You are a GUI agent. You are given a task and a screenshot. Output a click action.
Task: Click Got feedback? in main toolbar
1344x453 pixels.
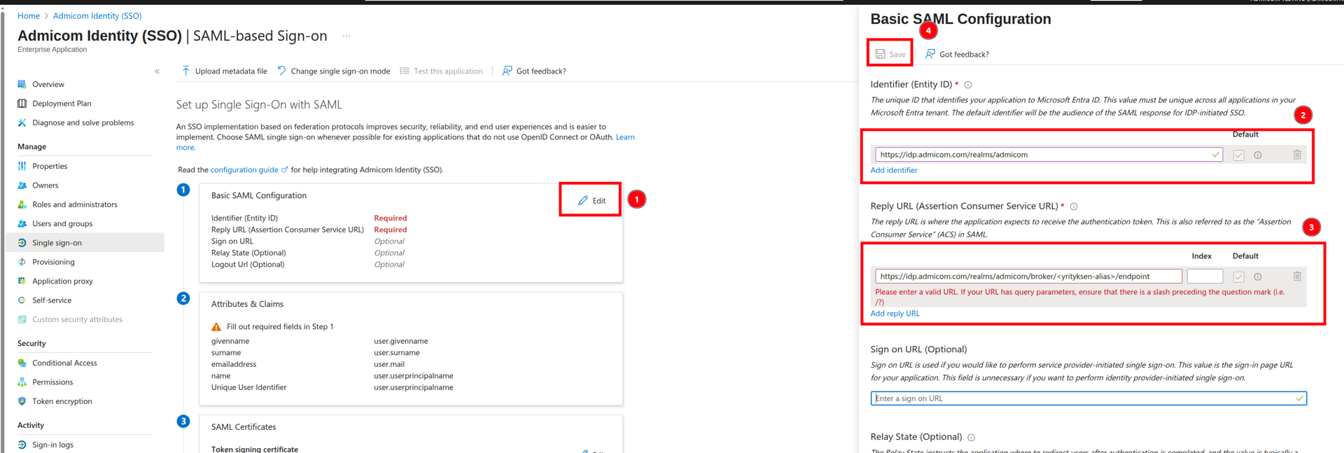pos(533,71)
